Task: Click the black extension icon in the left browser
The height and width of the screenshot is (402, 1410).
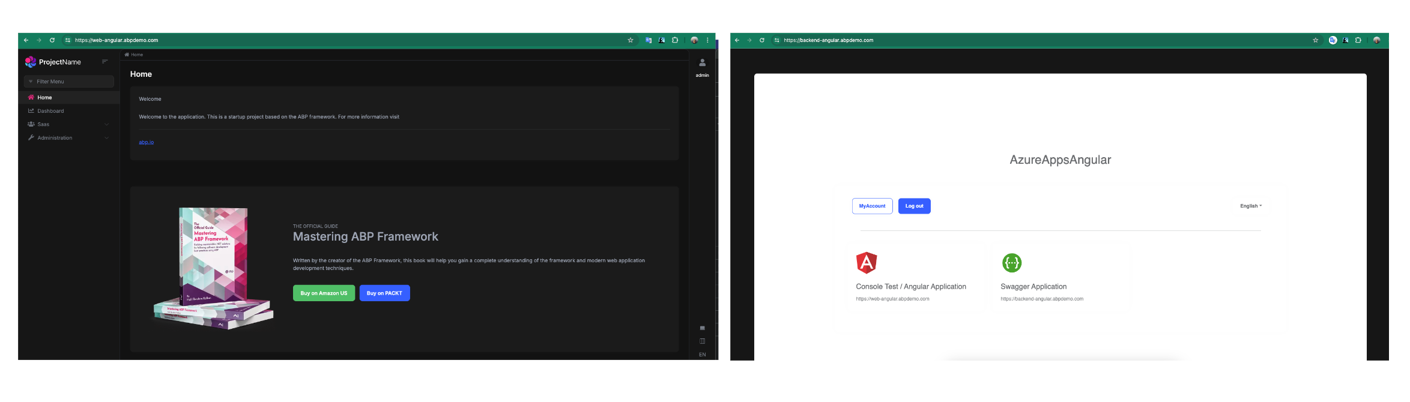Action: 662,40
